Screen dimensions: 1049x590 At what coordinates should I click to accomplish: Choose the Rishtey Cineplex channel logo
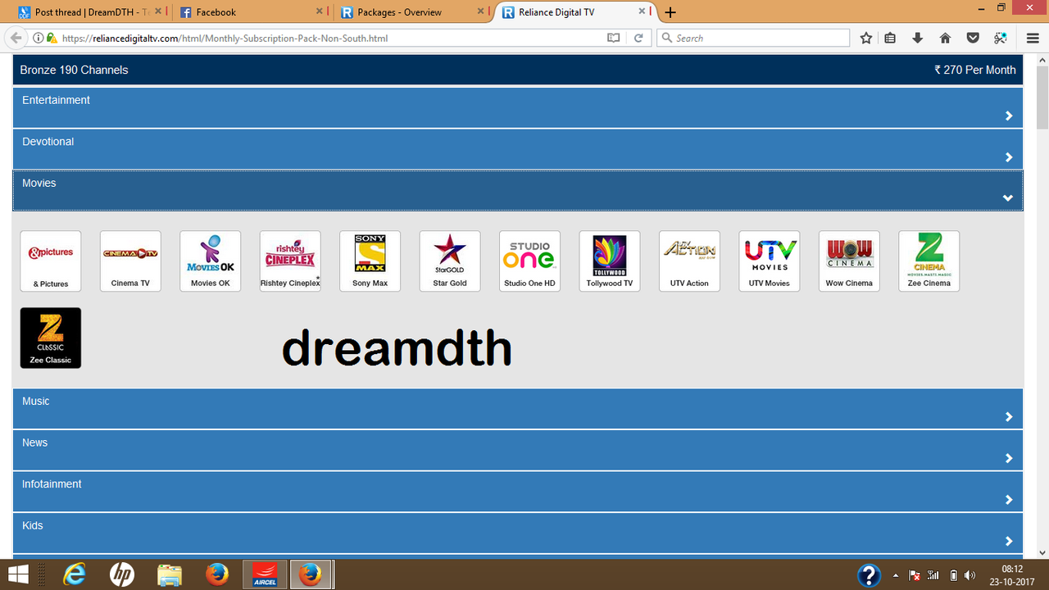290,261
